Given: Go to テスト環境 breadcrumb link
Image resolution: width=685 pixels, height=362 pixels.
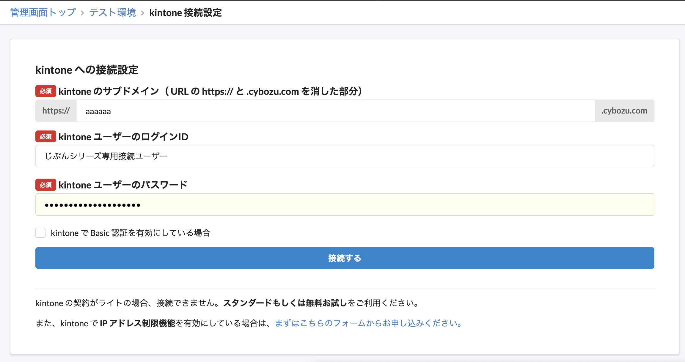Looking at the screenshot, I should coord(112,12).
